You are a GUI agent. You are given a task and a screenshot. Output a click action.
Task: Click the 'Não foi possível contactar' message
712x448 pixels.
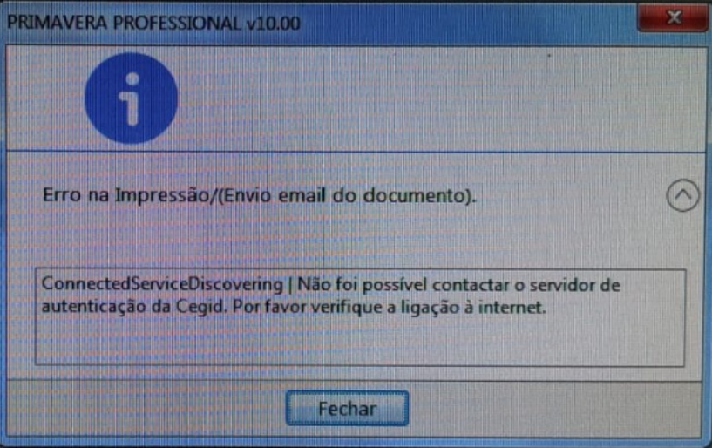click(x=403, y=285)
